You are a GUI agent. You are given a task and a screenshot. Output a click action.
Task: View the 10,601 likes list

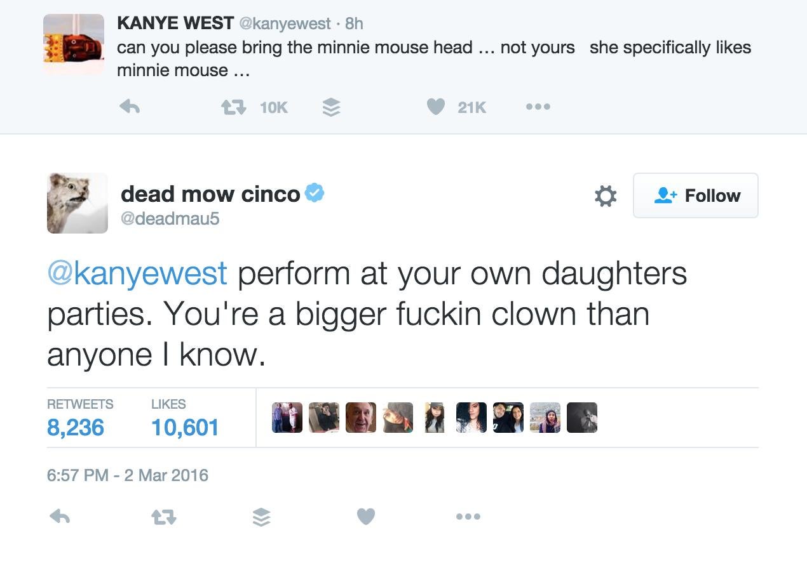coord(185,427)
